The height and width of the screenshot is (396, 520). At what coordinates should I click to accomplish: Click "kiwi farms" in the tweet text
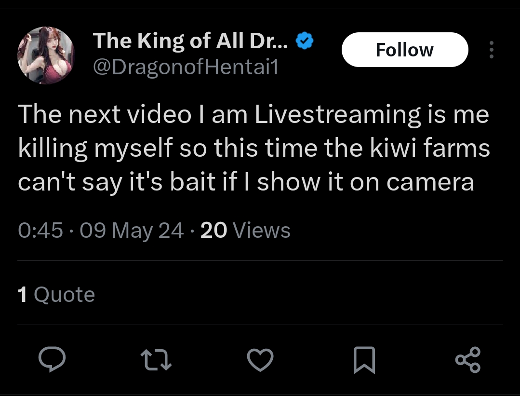(430, 148)
